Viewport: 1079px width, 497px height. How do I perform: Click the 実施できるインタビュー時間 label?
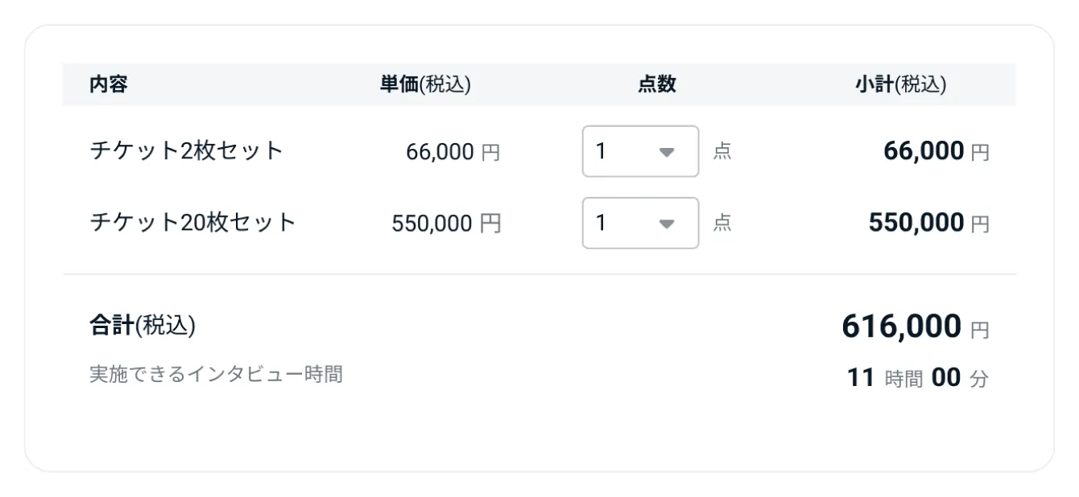216,374
